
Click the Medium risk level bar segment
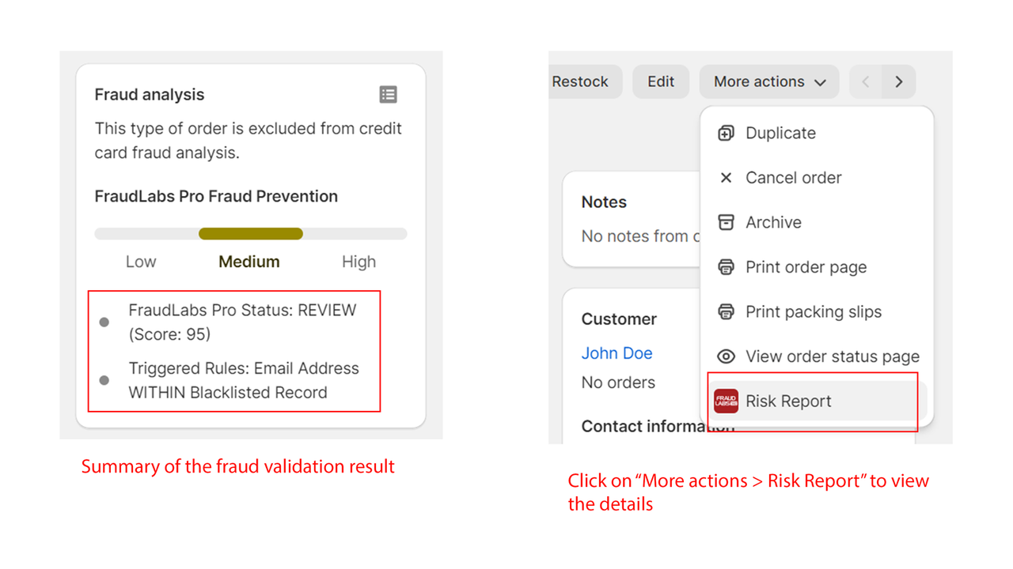pyautogui.click(x=251, y=233)
